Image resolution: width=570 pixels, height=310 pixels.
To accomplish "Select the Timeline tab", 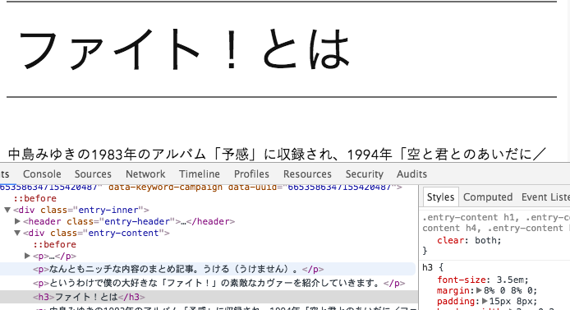I will [200, 174].
